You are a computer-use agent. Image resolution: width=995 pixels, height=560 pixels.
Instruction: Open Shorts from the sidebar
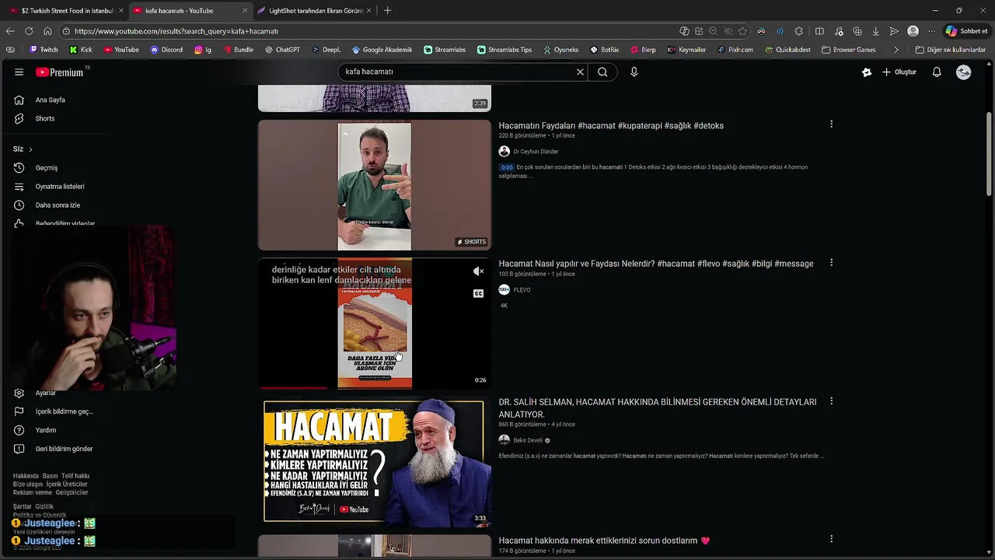click(44, 119)
